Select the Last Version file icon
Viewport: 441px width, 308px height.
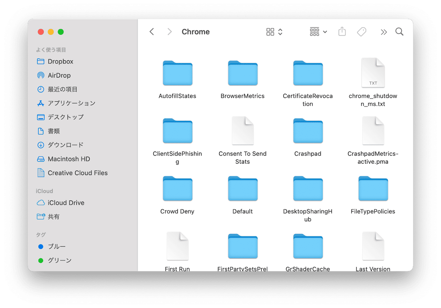373,246
